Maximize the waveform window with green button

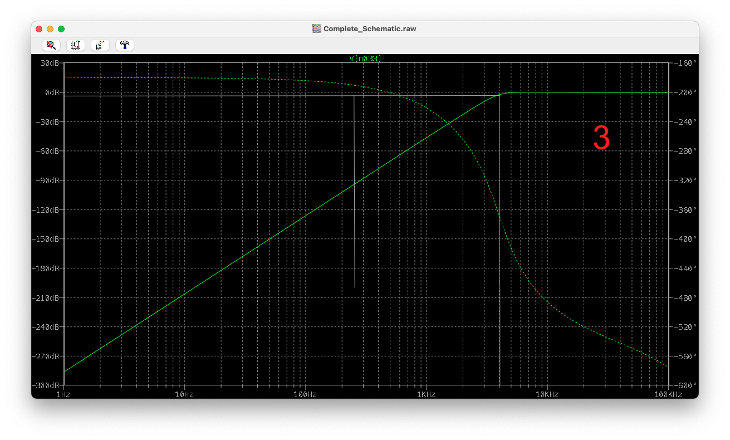pos(61,29)
